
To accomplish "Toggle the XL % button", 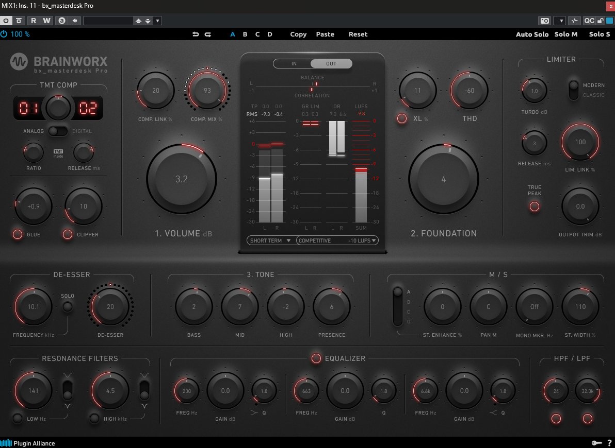I will click(x=402, y=118).
